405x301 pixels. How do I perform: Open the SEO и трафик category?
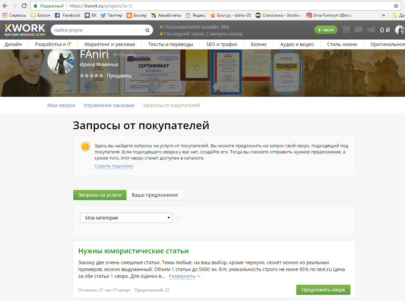coord(222,44)
